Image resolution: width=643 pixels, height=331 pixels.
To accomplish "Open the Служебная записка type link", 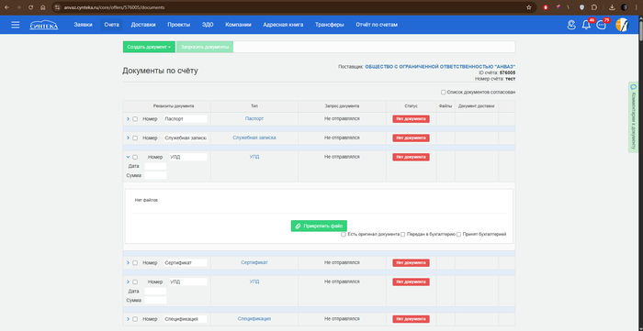I will pyautogui.click(x=254, y=138).
